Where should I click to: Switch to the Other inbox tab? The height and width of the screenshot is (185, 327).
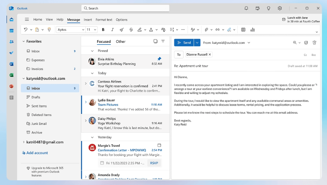coord(121,41)
